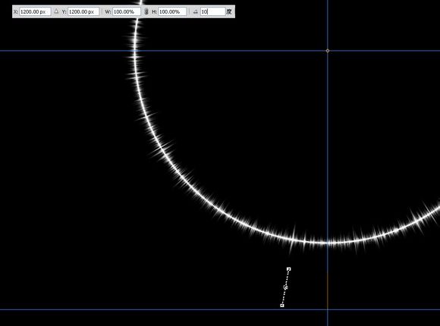Select the lower transform handle square
This screenshot has width=440, height=326.
click(x=282, y=306)
